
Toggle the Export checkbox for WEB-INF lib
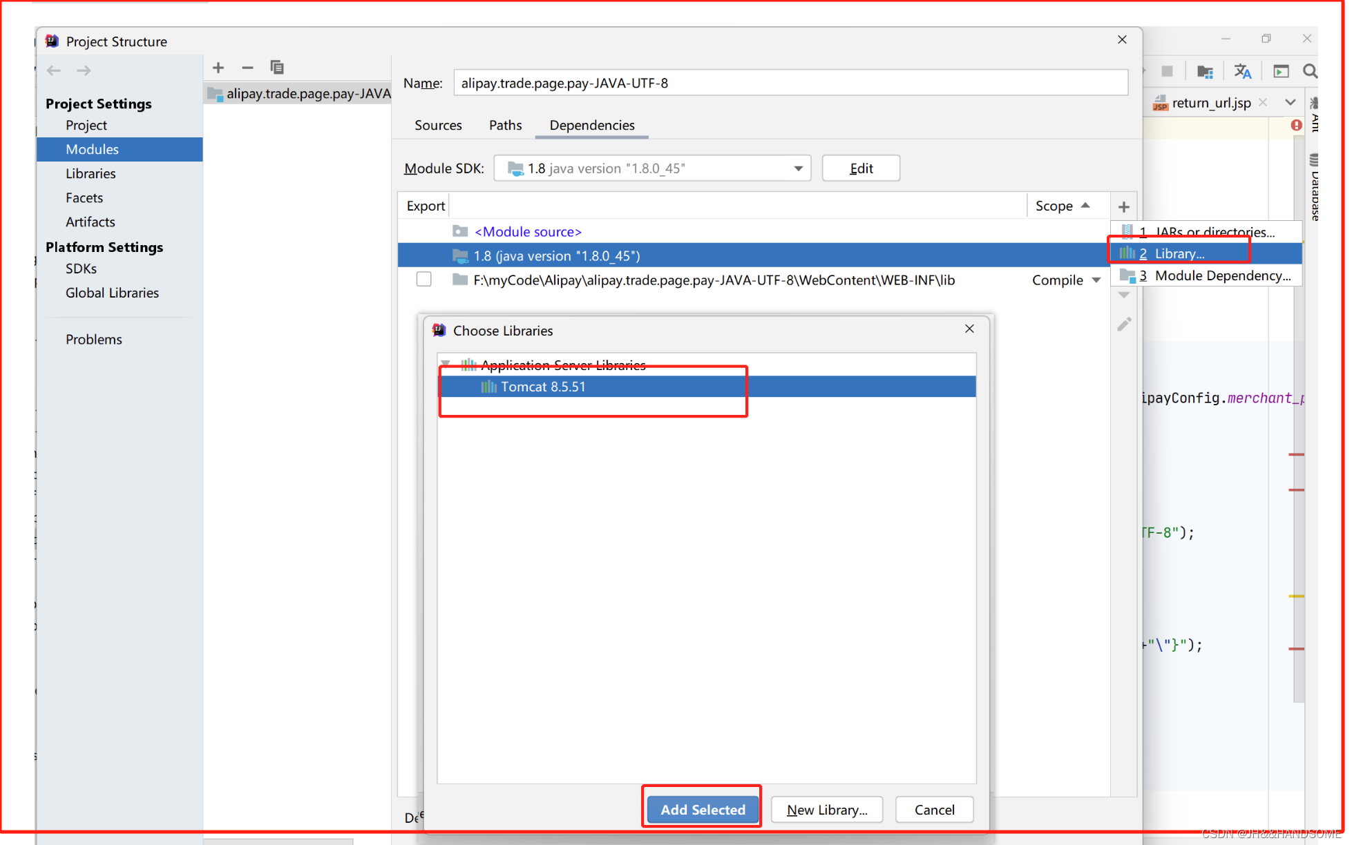(x=422, y=280)
